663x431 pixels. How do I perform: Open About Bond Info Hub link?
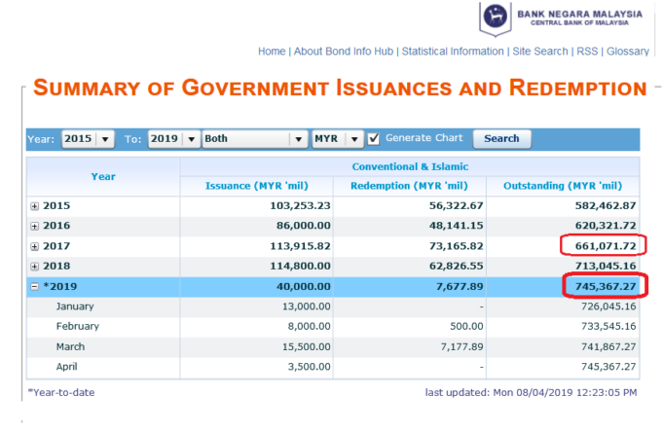pyautogui.click(x=344, y=52)
